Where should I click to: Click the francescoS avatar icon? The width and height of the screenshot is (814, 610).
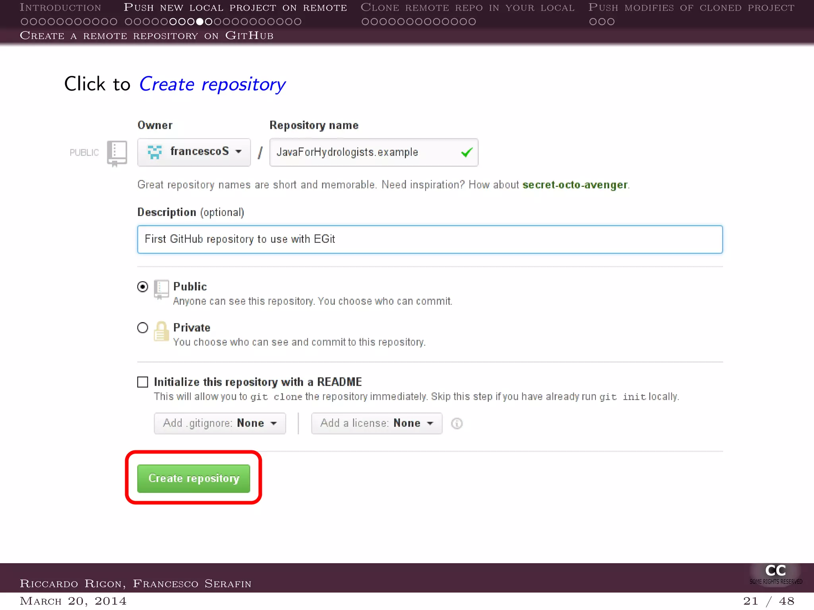tap(155, 152)
